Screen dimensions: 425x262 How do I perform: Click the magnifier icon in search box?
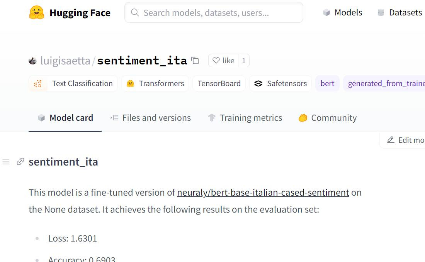[x=135, y=12]
